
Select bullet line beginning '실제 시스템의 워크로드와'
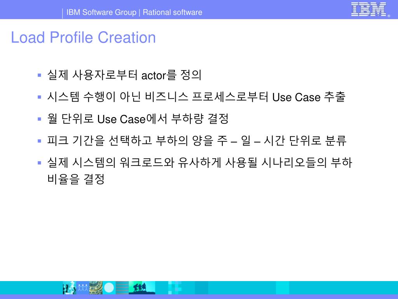pyautogui.click(x=199, y=162)
